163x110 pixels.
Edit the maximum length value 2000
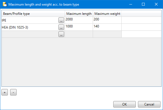pyautogui.click(x=79, y=20)
